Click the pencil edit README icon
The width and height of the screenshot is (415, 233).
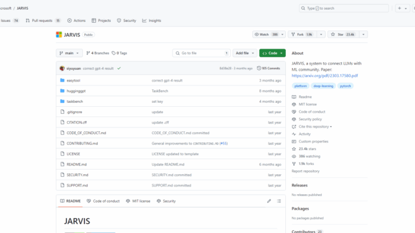(x=269, y=201)
